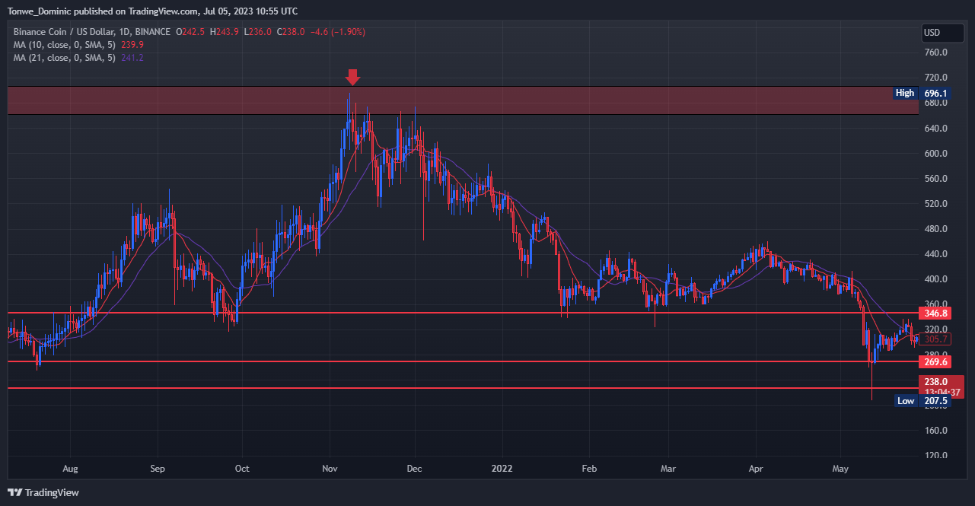975x506 pixels.
Task: Click the 269.6 horizontal line price tag
Action: pyautogui.click(x=935, y=361)
